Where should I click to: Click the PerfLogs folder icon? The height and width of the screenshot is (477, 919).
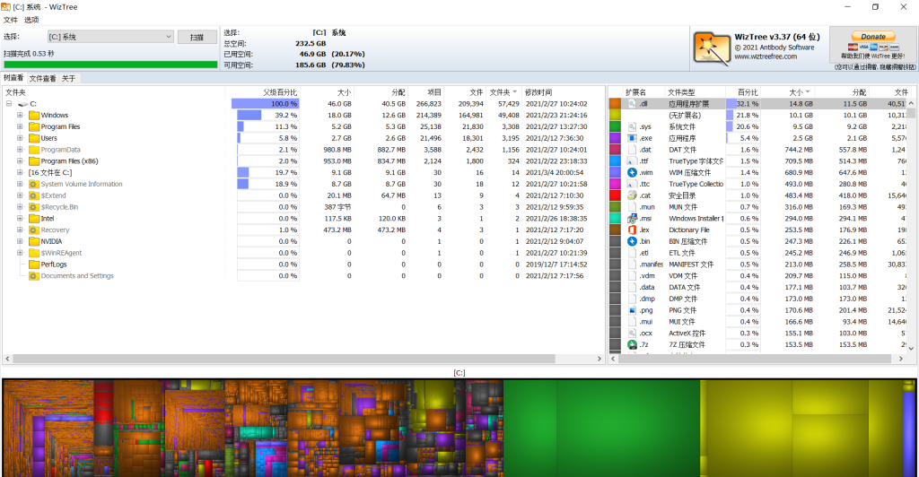pyautogui.click(x=34, y=265)
